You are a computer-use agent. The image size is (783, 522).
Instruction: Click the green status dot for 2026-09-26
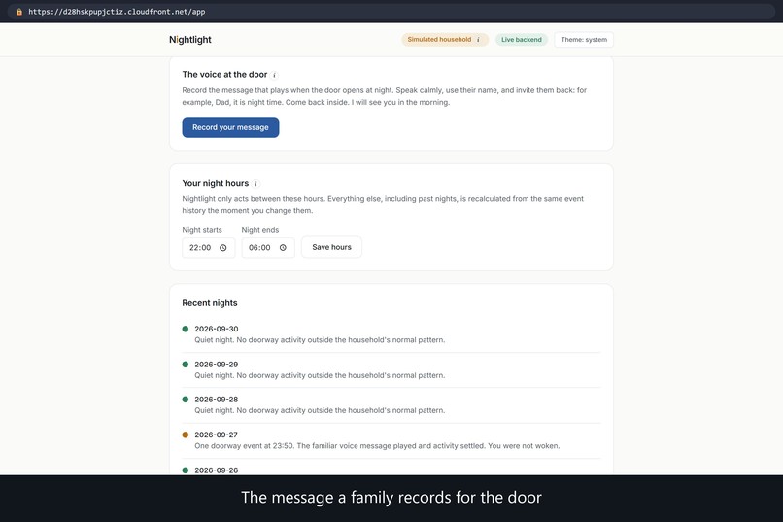186,470
